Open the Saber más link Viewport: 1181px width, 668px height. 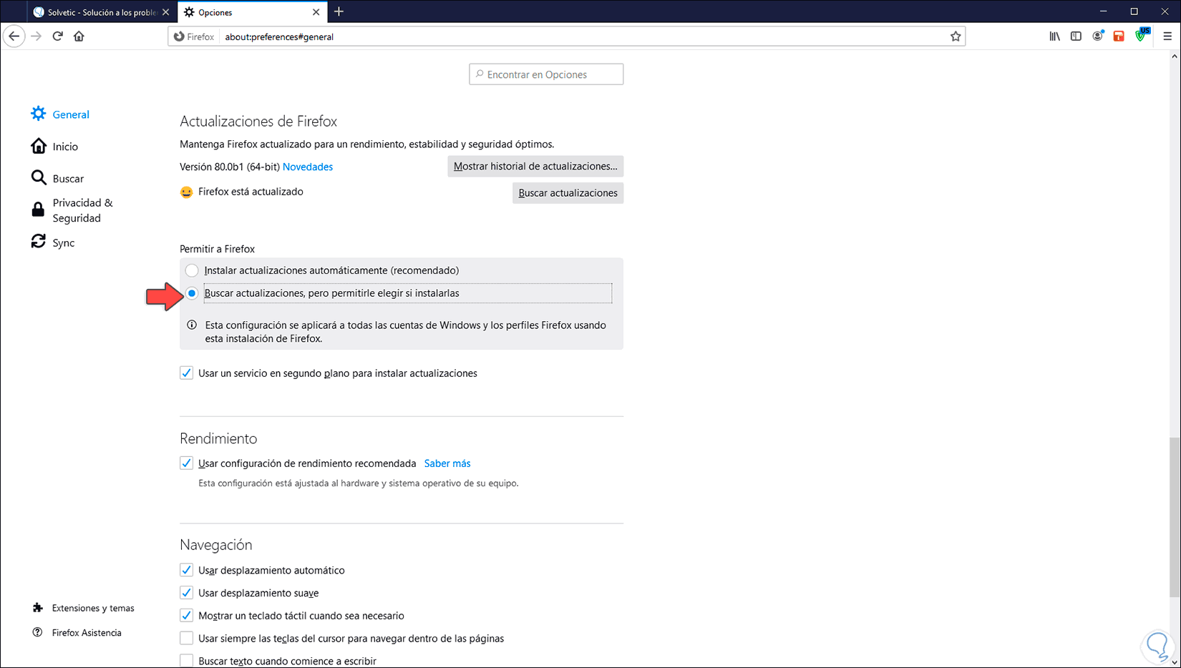[x=447, y=463]
